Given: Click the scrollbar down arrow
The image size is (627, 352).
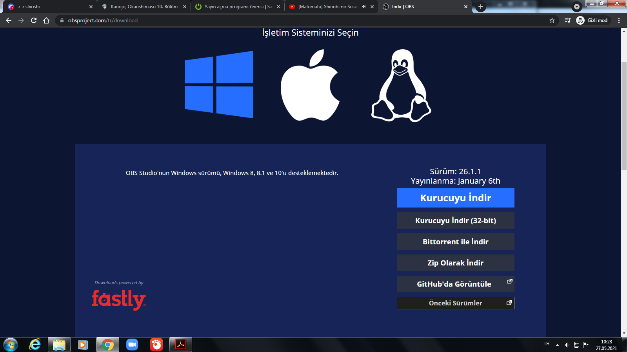Looking at the screenshot, I should pos(624,333).
